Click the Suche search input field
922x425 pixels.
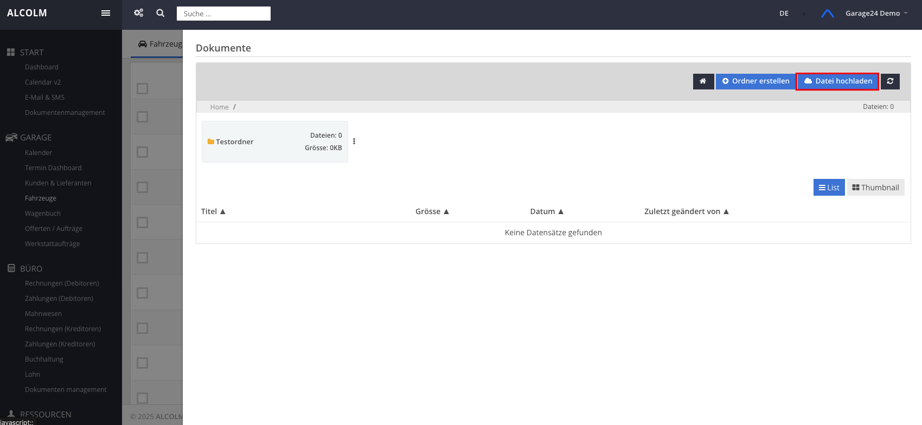223,14
